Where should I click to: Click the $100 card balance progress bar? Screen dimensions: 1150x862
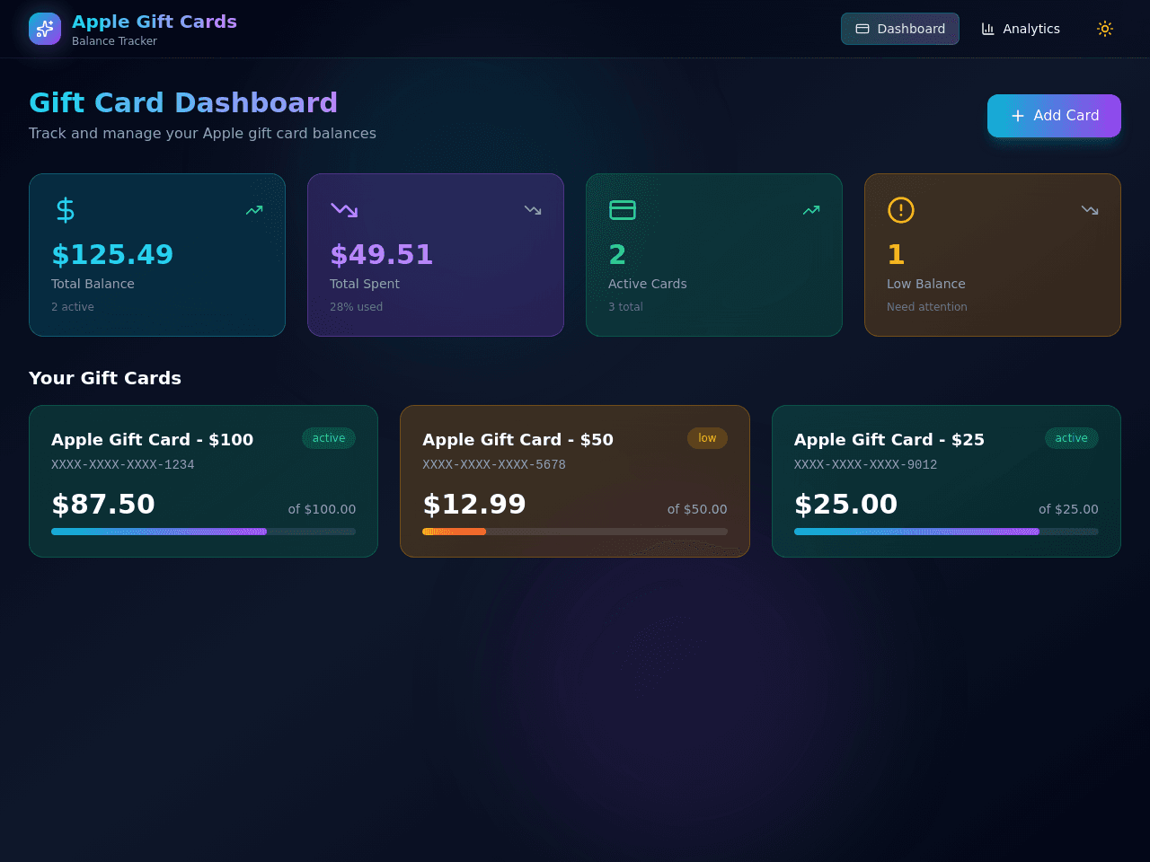[203, 532]
